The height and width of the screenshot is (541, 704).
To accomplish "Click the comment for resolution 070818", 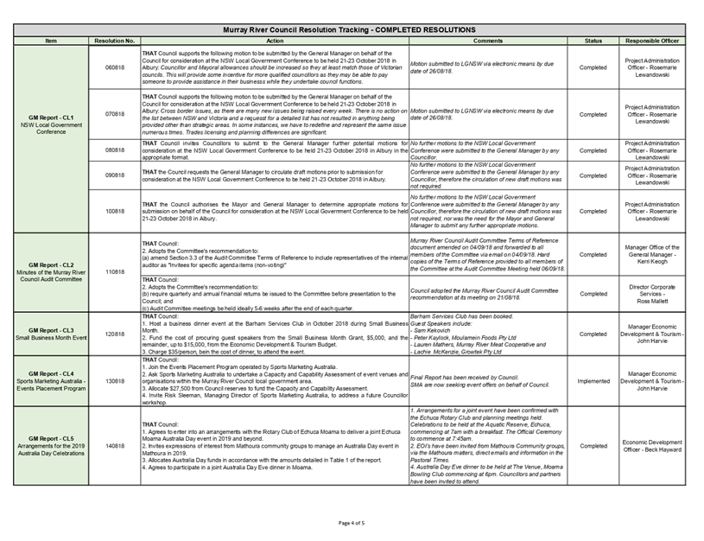I will [x=482, y=114].
